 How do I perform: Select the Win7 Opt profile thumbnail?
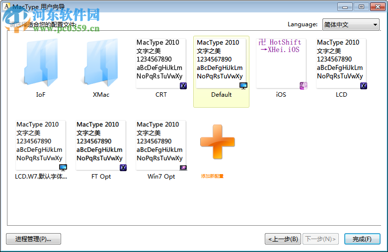coord(161,145)
